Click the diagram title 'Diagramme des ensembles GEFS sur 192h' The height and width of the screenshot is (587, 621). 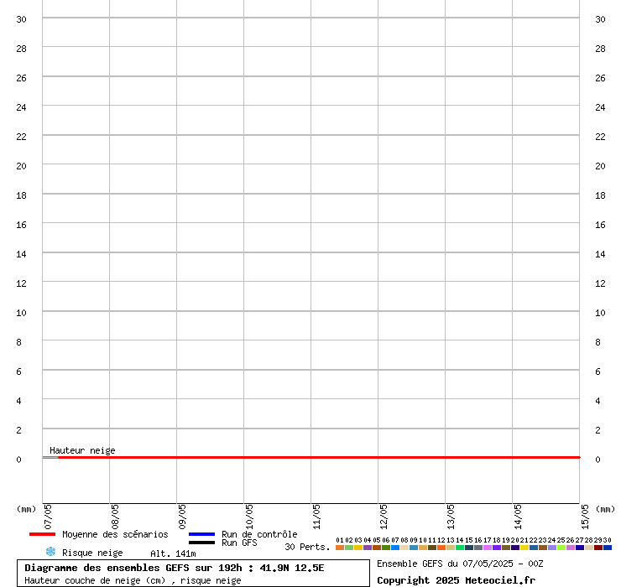point(133,568)
